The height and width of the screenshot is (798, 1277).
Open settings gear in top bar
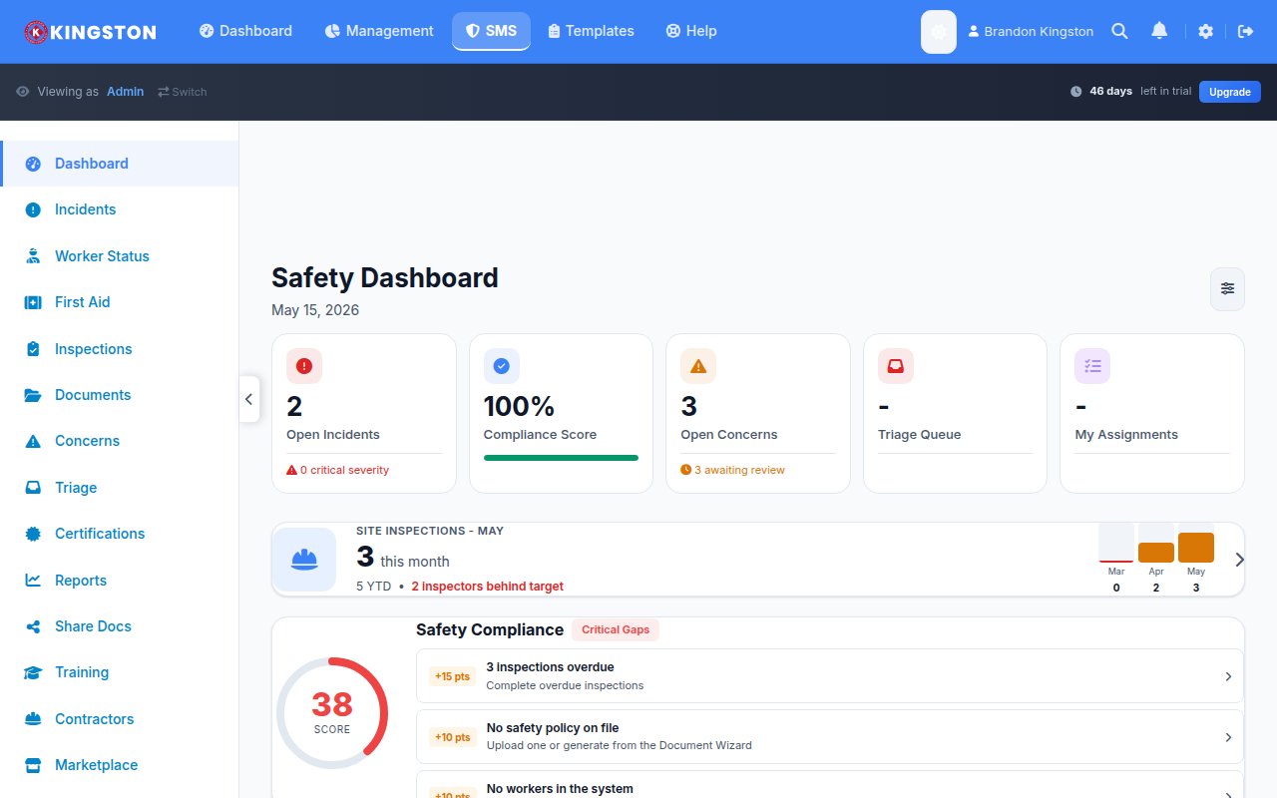click(1205, 31)
